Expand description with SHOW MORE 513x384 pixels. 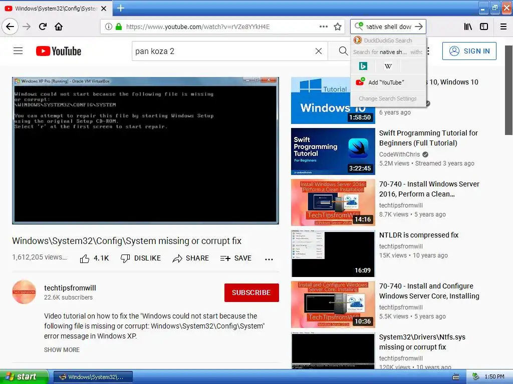pyautogui.click(x=62, y=349)
